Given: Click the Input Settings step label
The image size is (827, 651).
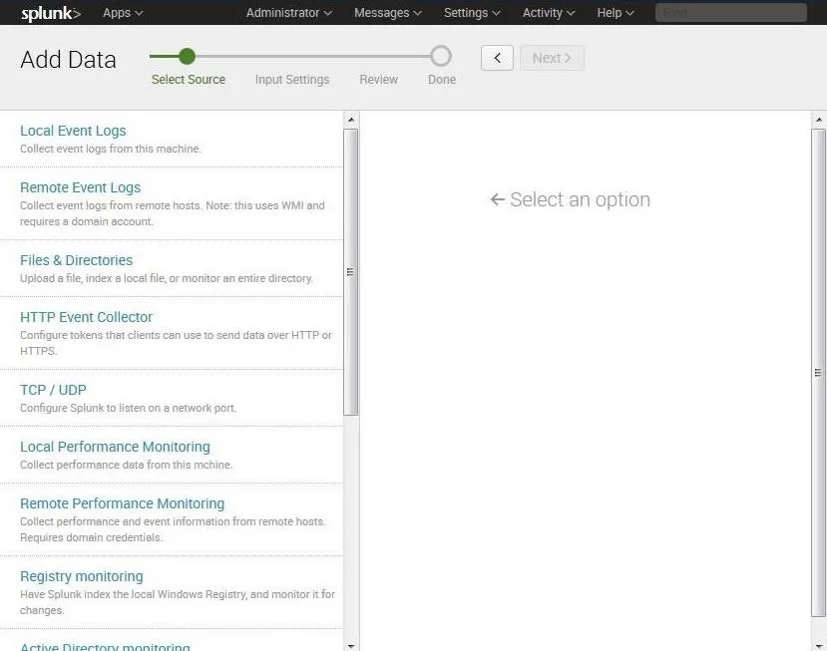Looking at the screenshot, I should (292, 80).
